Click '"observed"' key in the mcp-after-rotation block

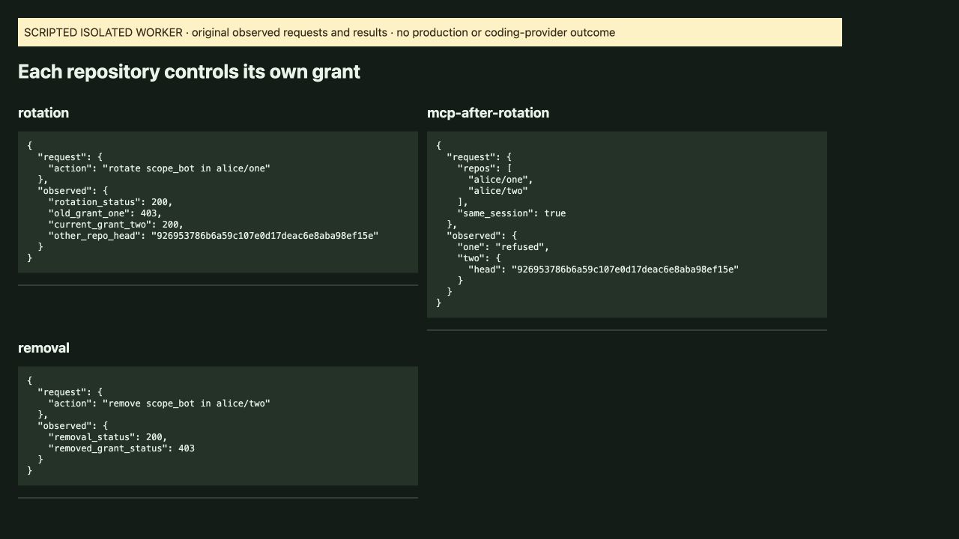pos(474,236)
